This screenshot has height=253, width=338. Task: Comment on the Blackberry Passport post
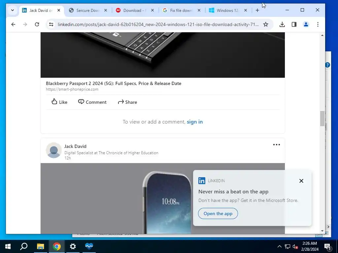92,102
